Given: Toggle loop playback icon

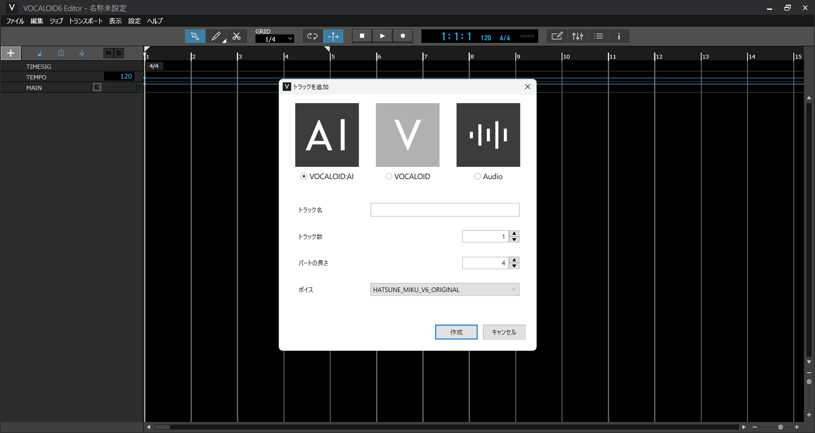Looking at the screenshot, I should coord(312,36).
